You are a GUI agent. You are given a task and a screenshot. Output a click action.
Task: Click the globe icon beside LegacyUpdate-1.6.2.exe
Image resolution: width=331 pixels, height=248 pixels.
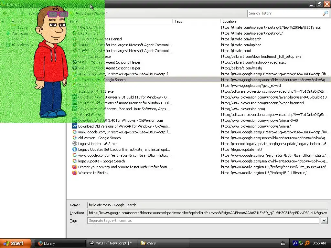click(75, 144)
